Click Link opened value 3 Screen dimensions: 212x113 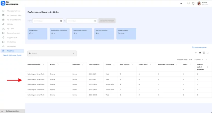(121, 74)
